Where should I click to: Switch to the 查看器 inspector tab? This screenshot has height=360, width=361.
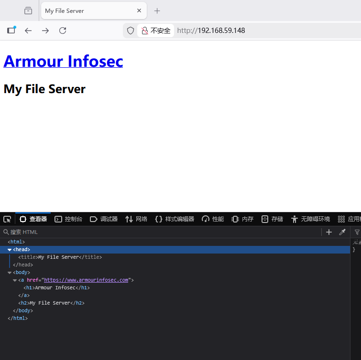pyautogui.click(x=33, y=219)
